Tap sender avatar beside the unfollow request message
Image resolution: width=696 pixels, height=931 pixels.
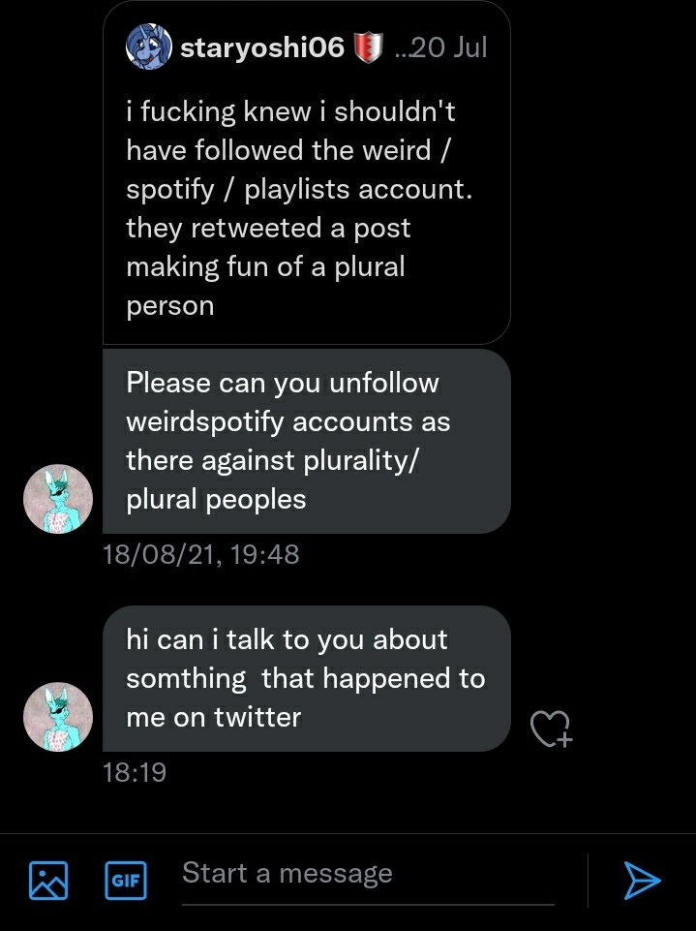click(x=58, y=499)
